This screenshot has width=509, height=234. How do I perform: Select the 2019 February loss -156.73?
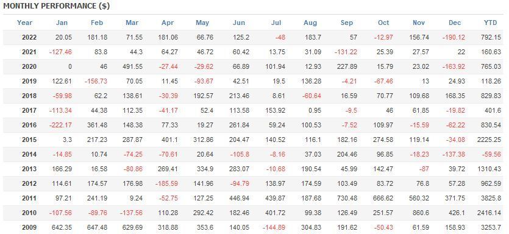click(x=96, y=81)
